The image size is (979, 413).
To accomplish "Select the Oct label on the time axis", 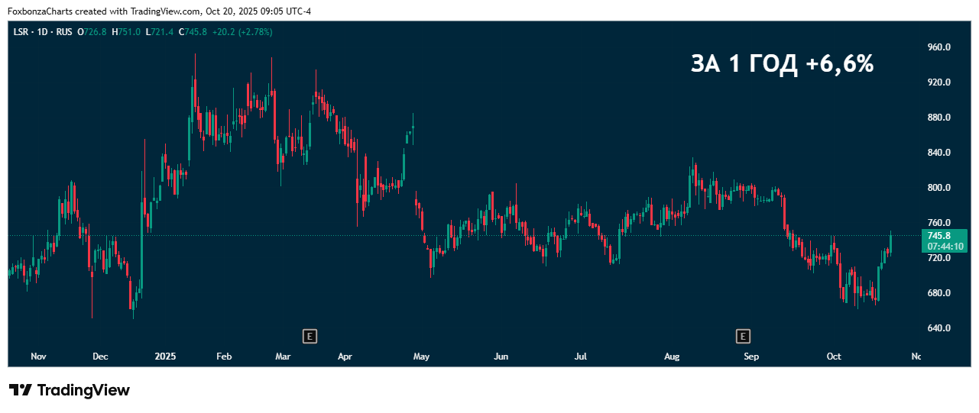I will click(x=834, y=357).
